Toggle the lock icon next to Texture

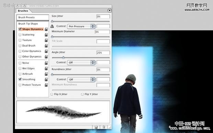(46, 40)
